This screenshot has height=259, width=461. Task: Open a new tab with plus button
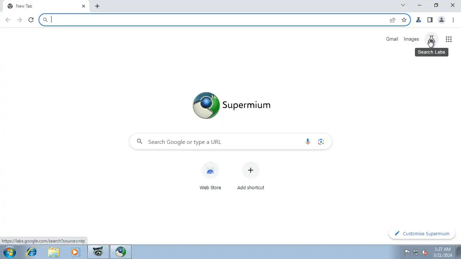[97, 6]
